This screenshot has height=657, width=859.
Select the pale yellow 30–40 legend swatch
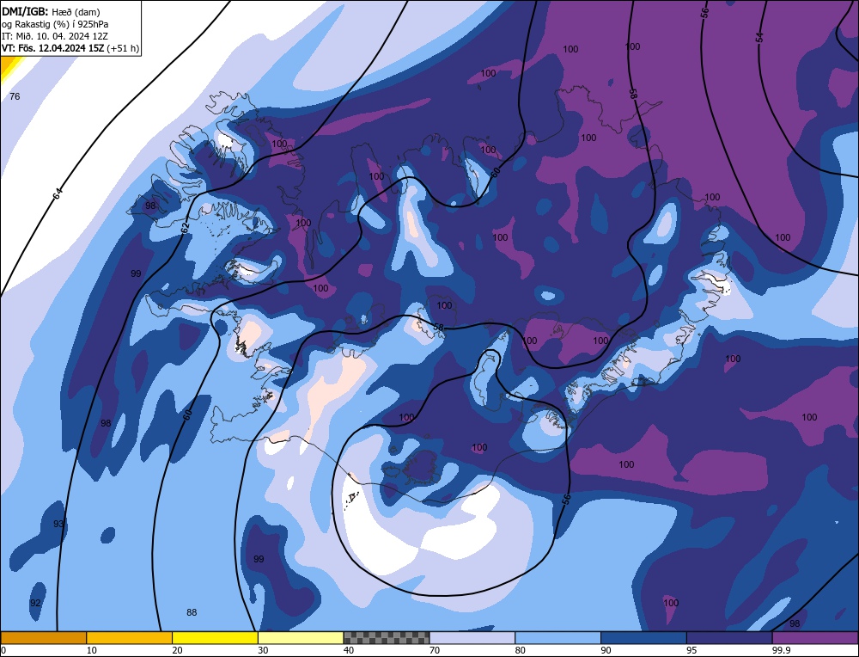[301, 637]
